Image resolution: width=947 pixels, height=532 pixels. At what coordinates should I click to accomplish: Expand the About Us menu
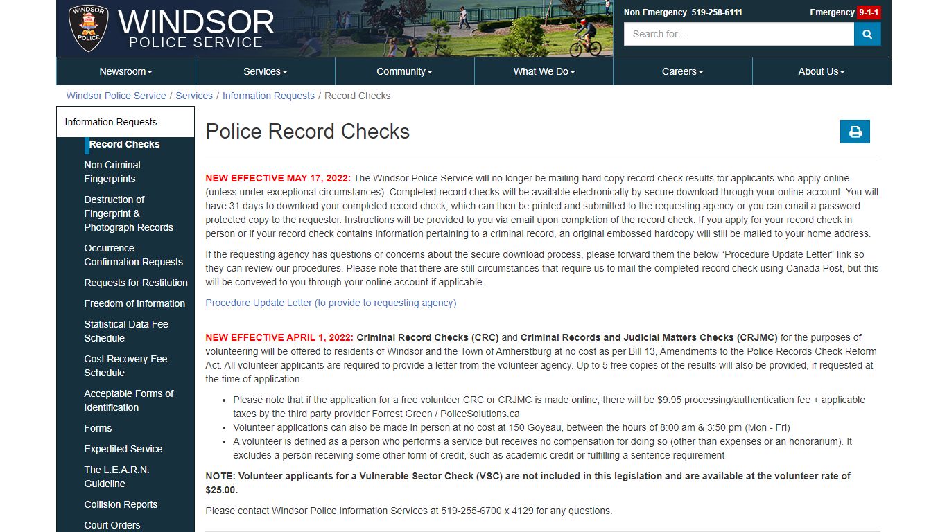822,71
